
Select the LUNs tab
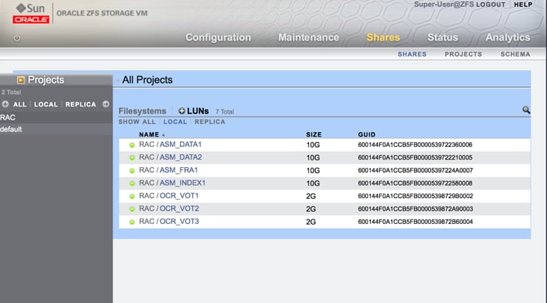[198, 111]
